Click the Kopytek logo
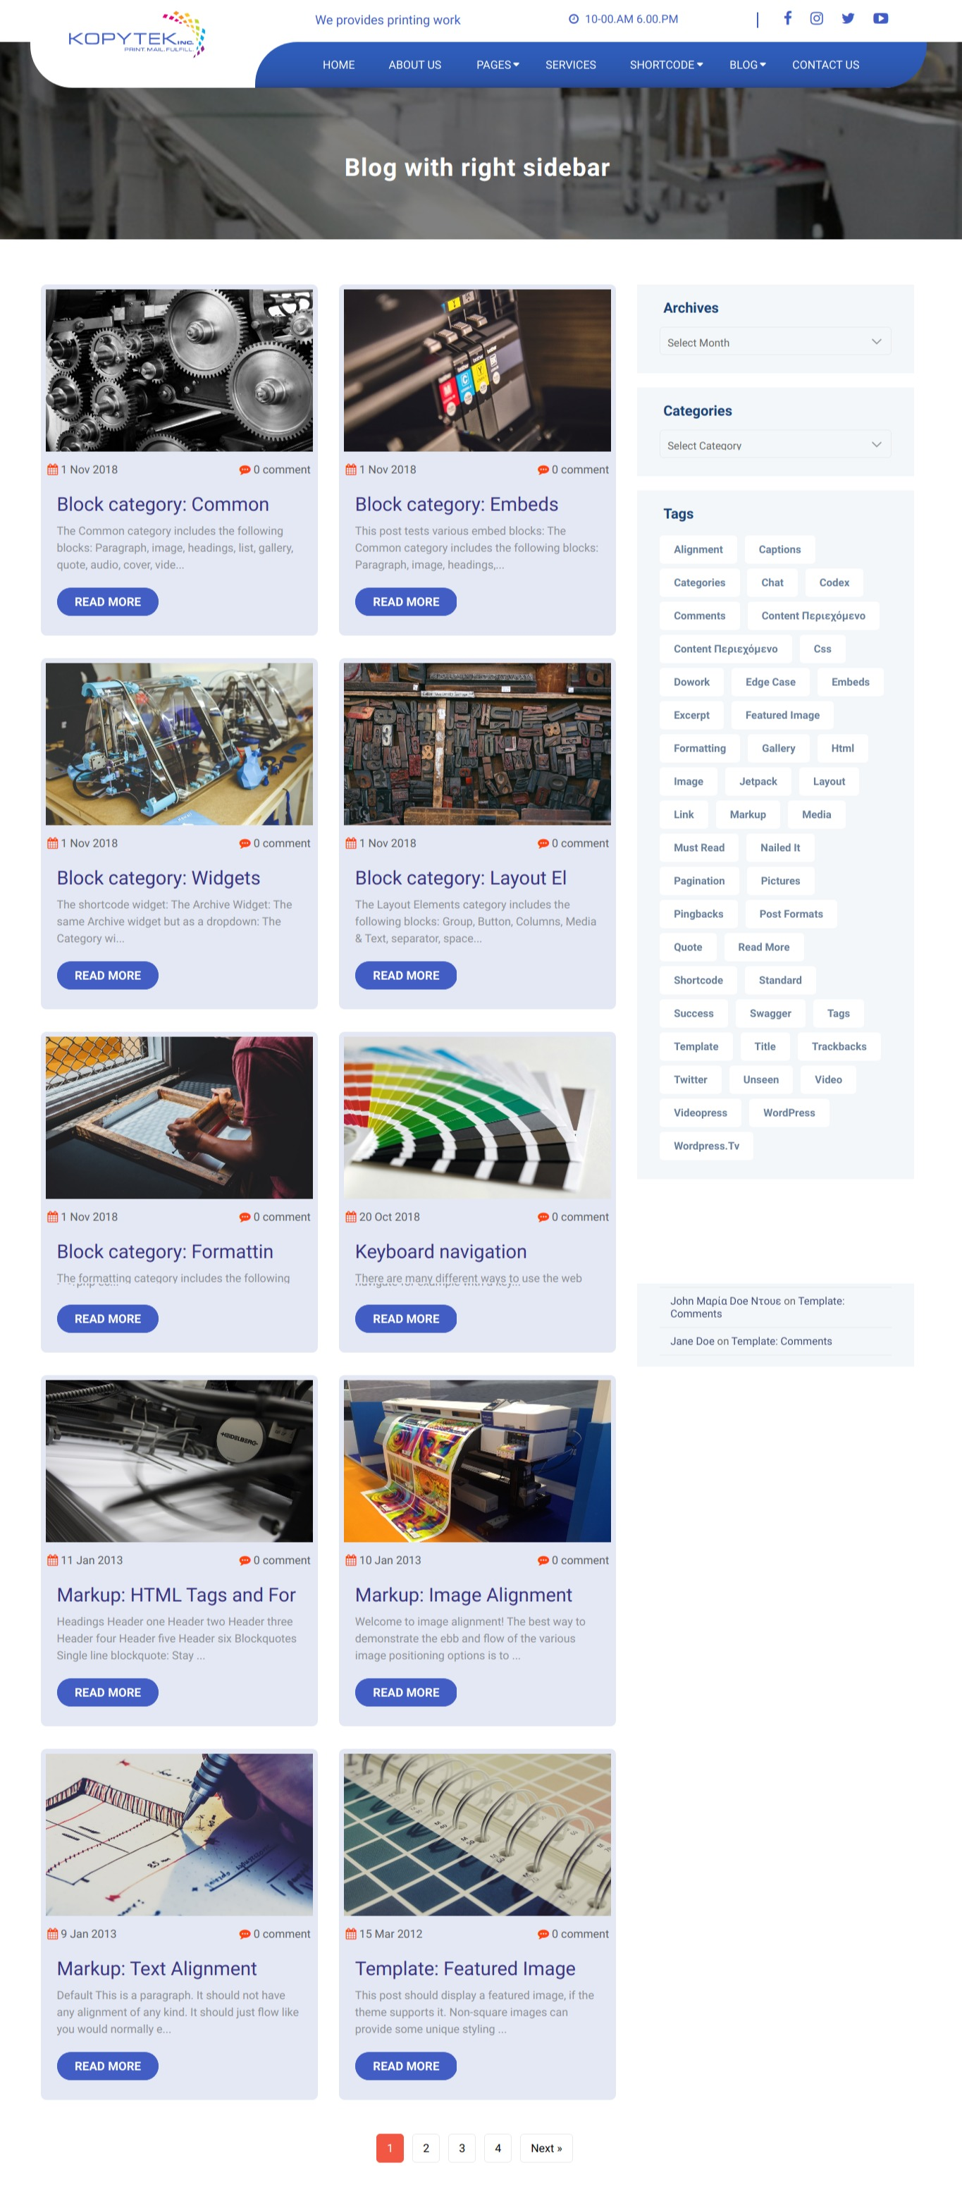 click(x=137, y=34)
